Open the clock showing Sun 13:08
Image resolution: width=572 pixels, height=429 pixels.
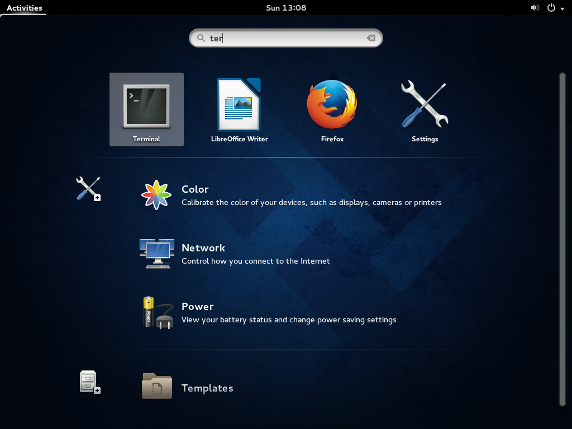[286, 8]
